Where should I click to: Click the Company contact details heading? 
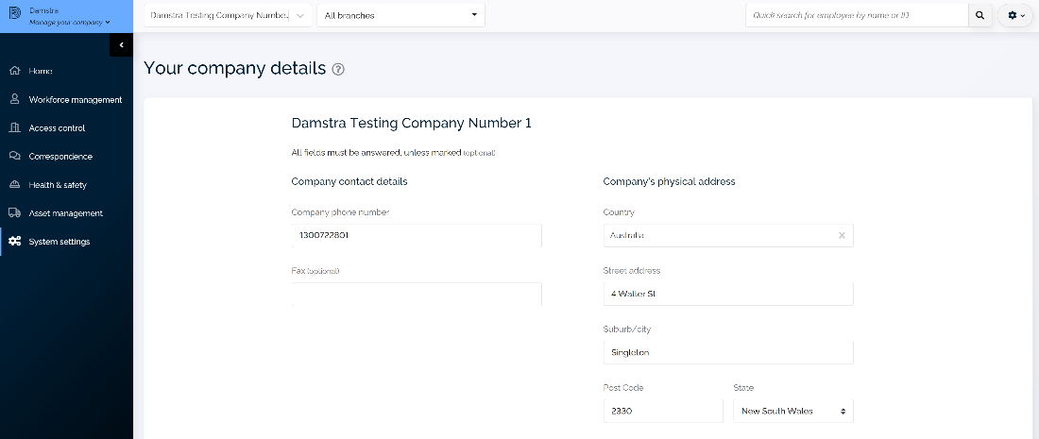[x=349, y=181]
